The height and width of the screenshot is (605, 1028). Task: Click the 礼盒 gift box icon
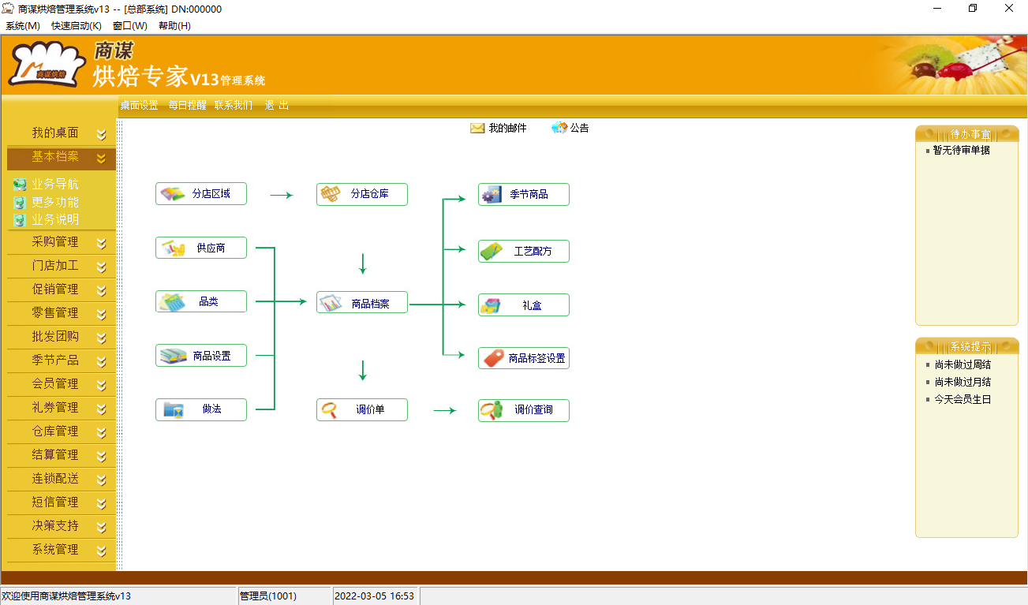coord(491,305)
